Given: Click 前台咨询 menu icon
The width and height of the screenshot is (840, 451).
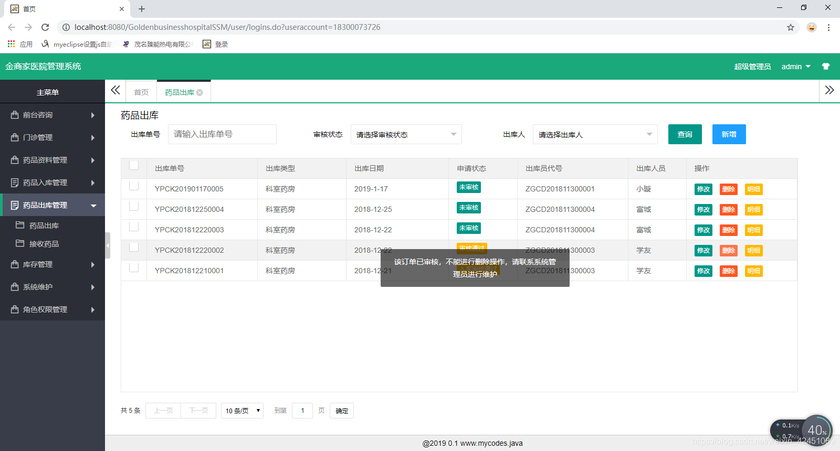Looking at the screenshot, I should pyautogui.click(x=15, y=115).
